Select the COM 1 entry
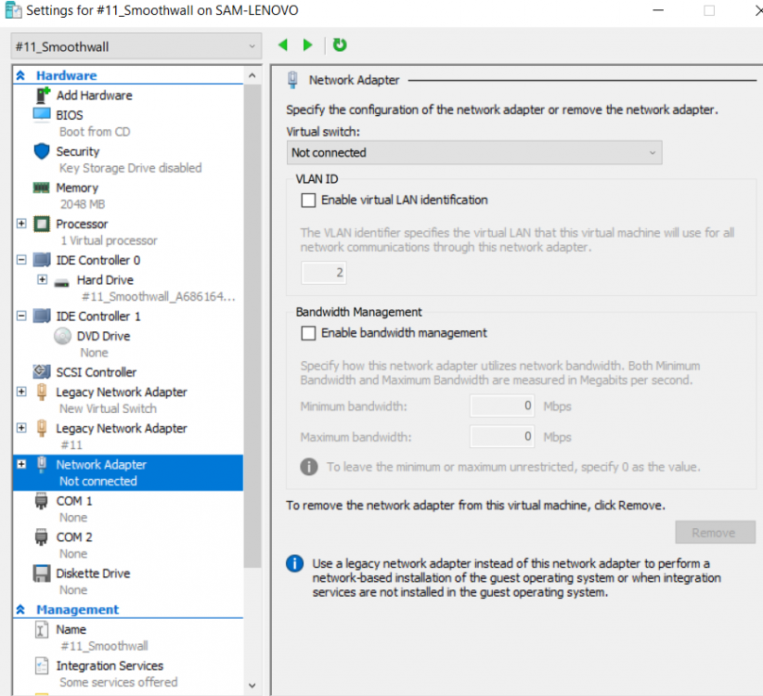Viewport: 763px width, 696px height. point(74,501)
